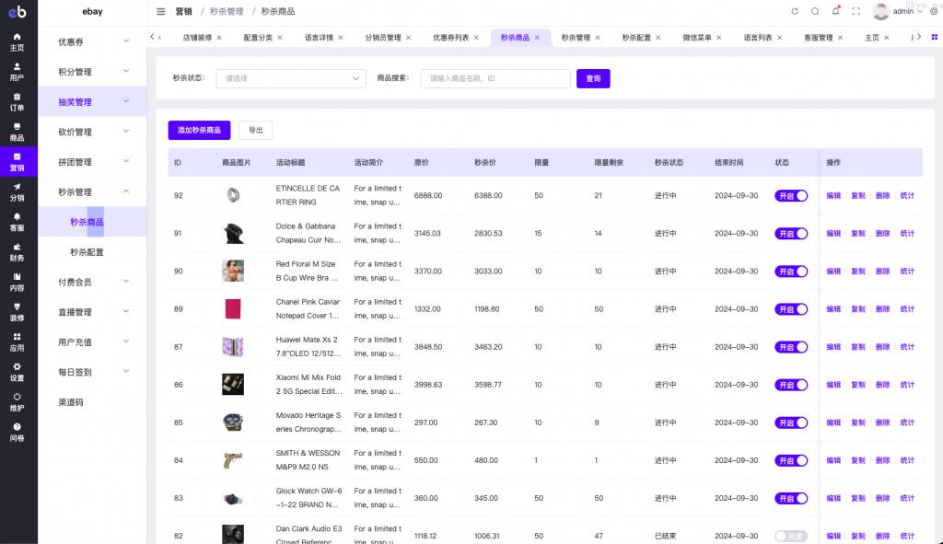Open the 订单 (Orders) sidebar icon
The image size is (943, 544).
(x=17, y=101)
